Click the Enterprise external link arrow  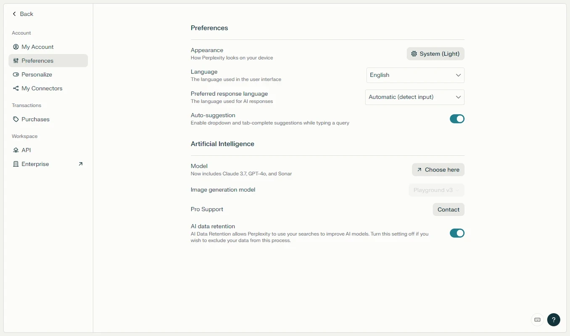pyautogui.click(x=81, y=164)
